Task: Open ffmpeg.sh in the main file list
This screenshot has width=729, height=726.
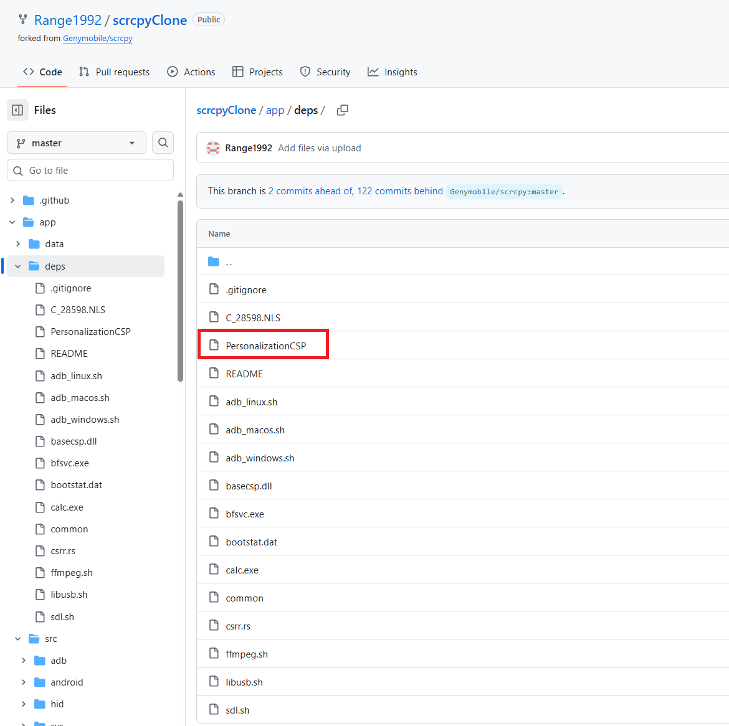Action: (x=247, y=654)
